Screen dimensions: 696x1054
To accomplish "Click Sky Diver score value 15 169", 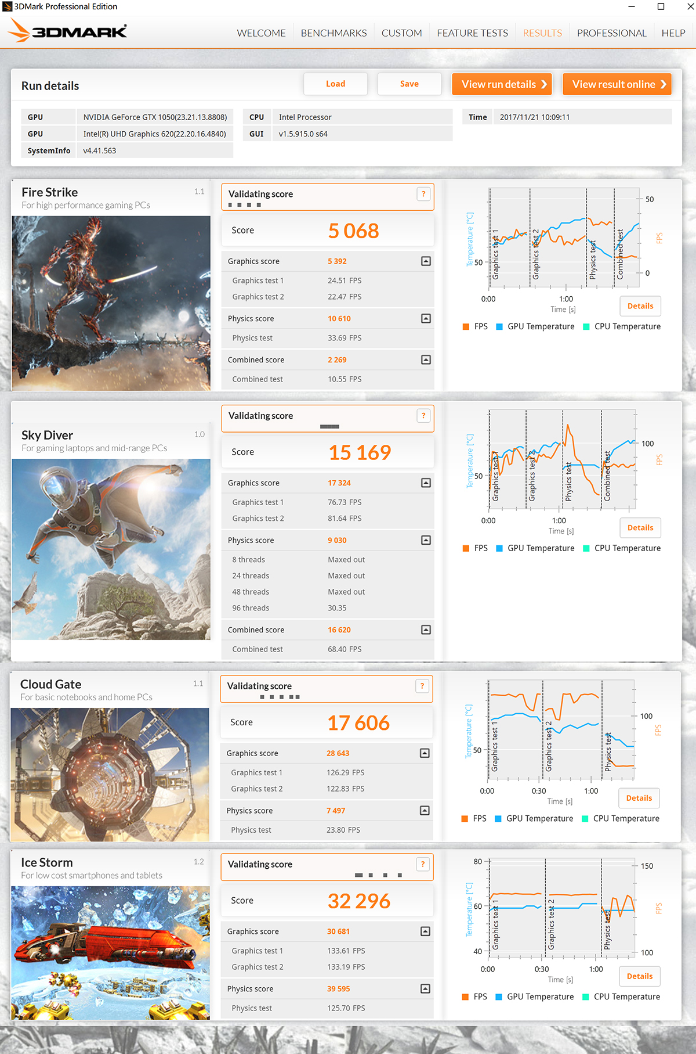I will coord(360,453).
